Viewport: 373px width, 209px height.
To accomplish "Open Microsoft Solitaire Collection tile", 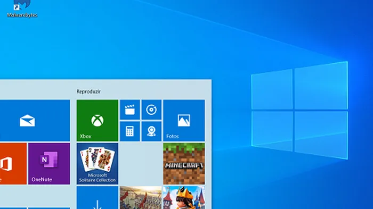I will click(98, 164).
